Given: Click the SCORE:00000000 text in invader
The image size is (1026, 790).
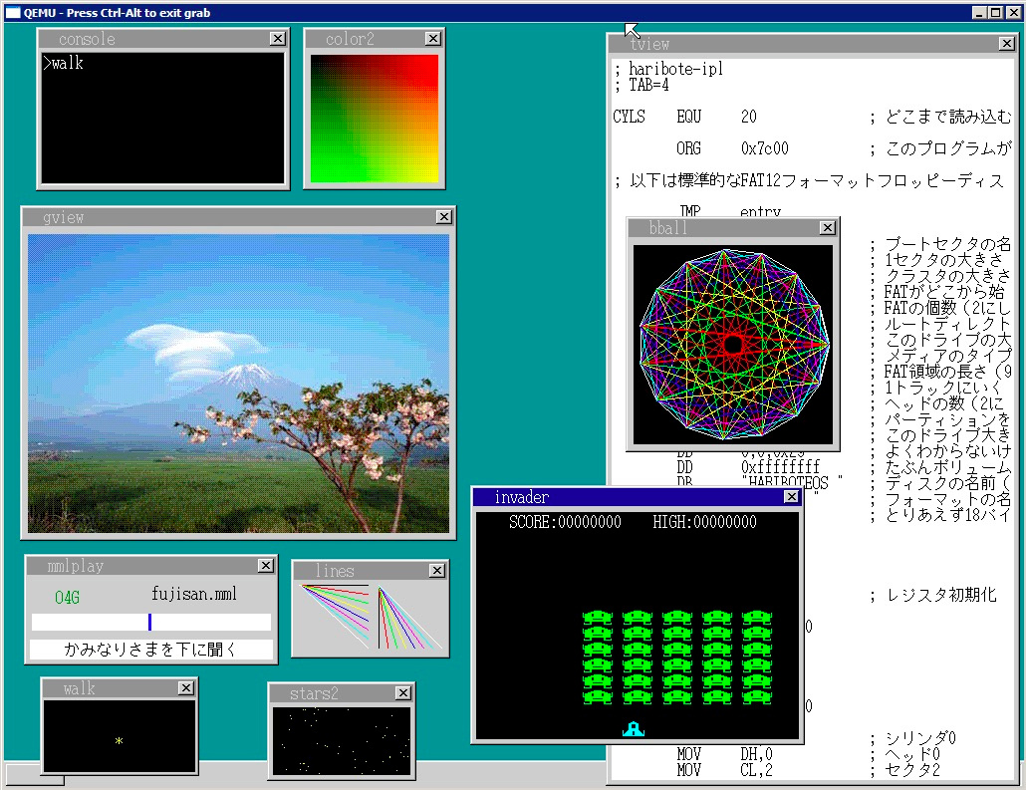Looking at the screenshot, I should point(565,522).
